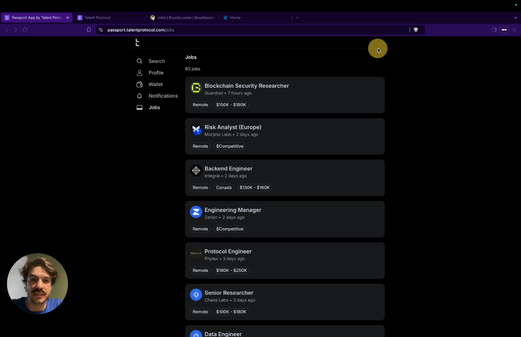Click the Talent Protocol logo at top
Image resolution: width=521 pixels, height=337 pixels.
coord(137,42)
